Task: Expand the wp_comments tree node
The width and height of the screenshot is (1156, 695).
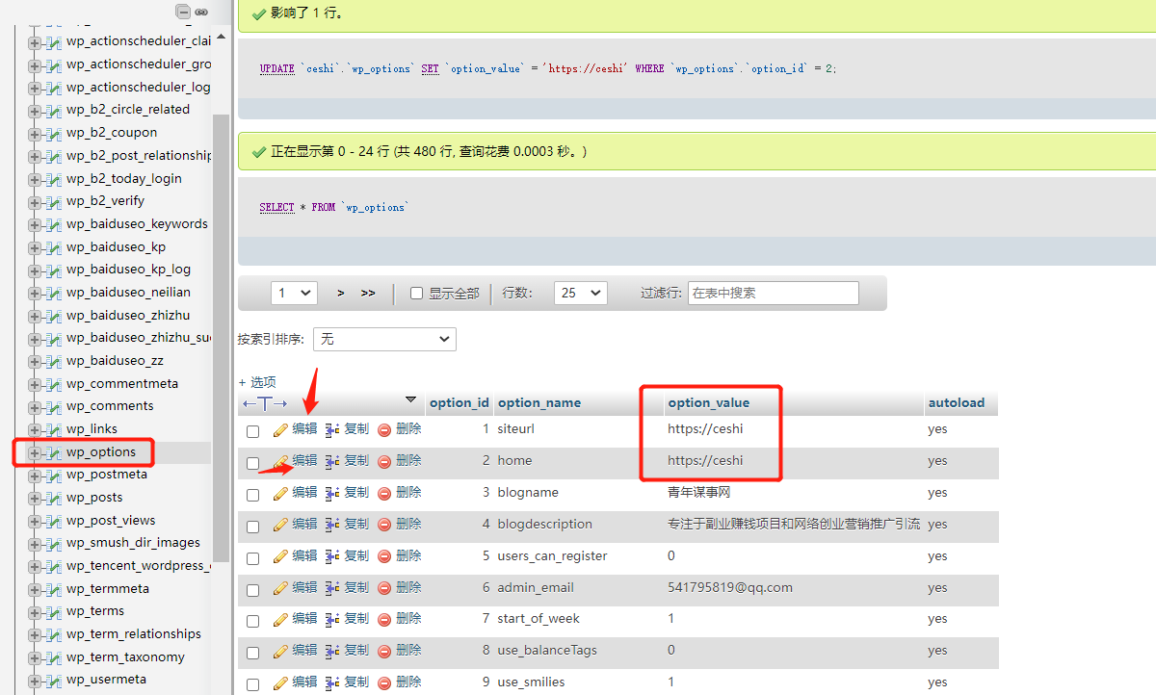Action: [x=35, y=406]
